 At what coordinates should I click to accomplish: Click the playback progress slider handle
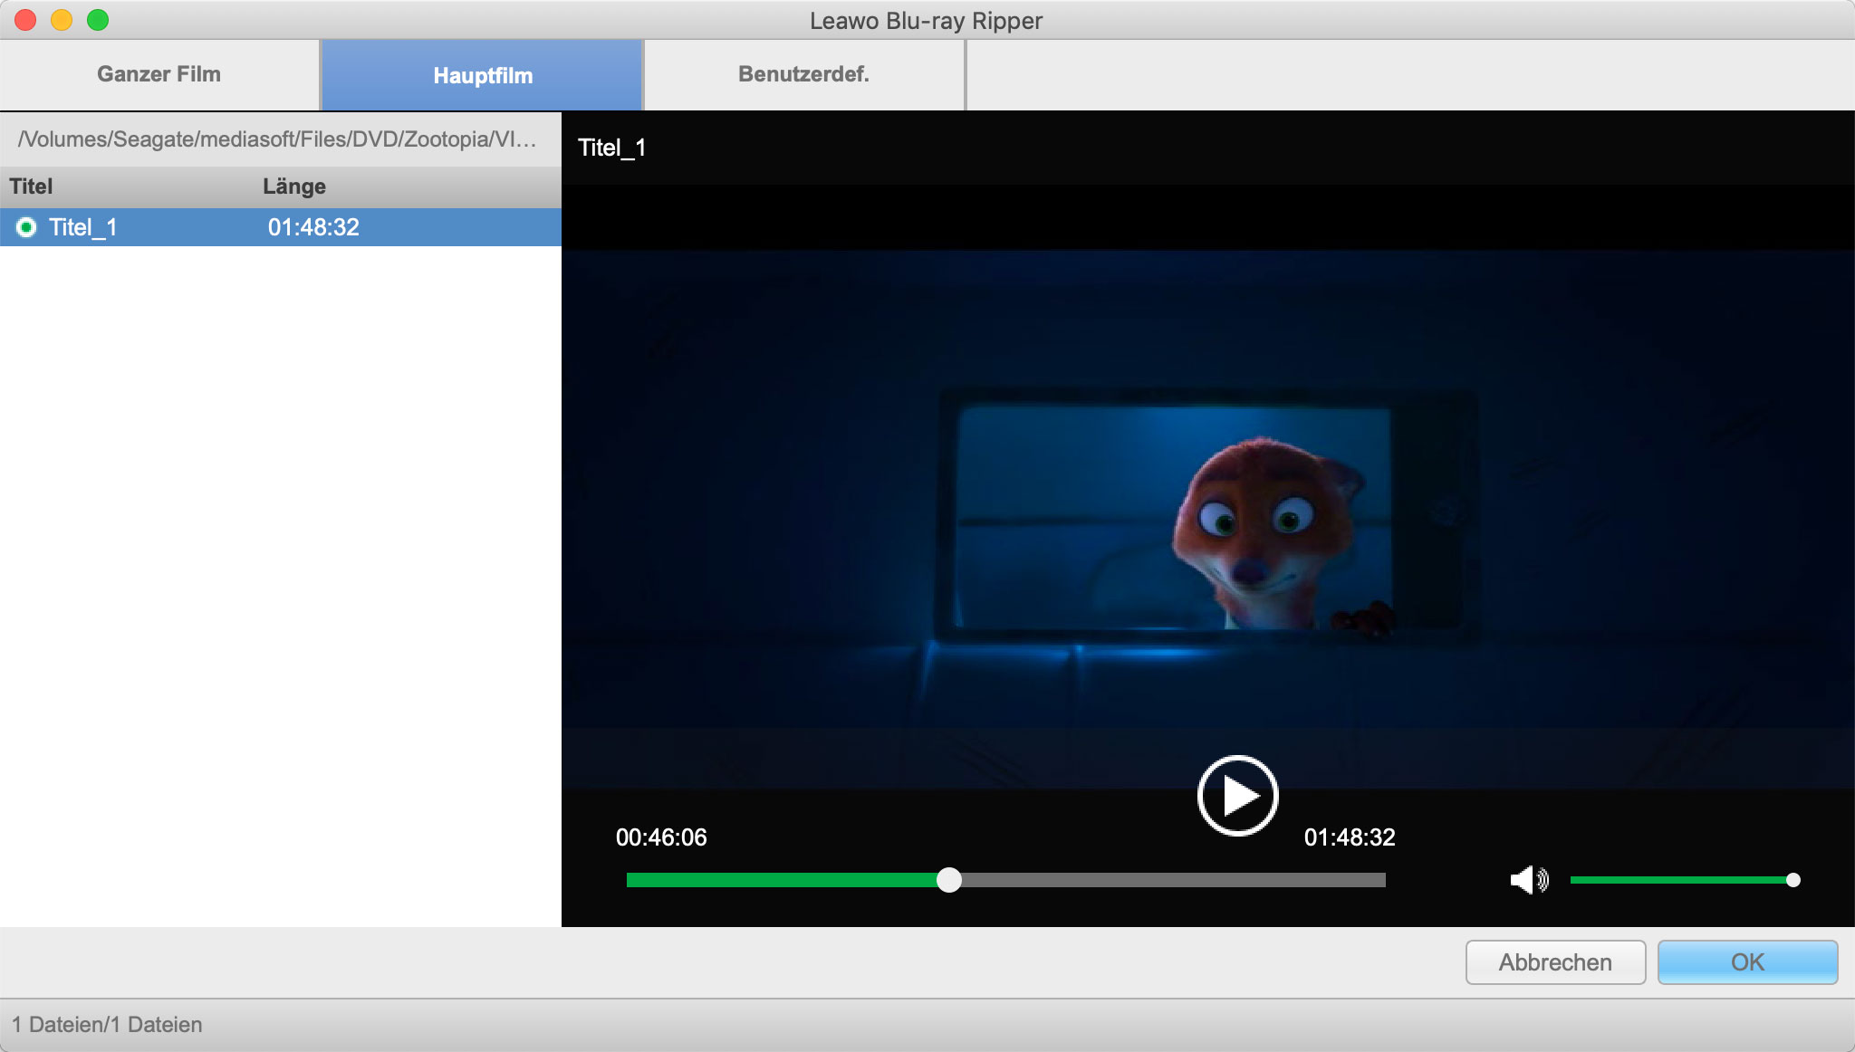(949, 880)
